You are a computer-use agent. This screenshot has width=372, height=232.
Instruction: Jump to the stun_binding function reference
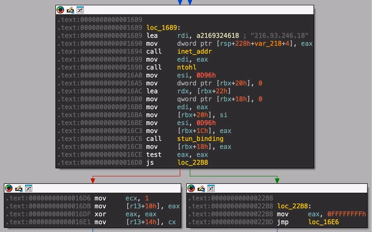[200, 139]
